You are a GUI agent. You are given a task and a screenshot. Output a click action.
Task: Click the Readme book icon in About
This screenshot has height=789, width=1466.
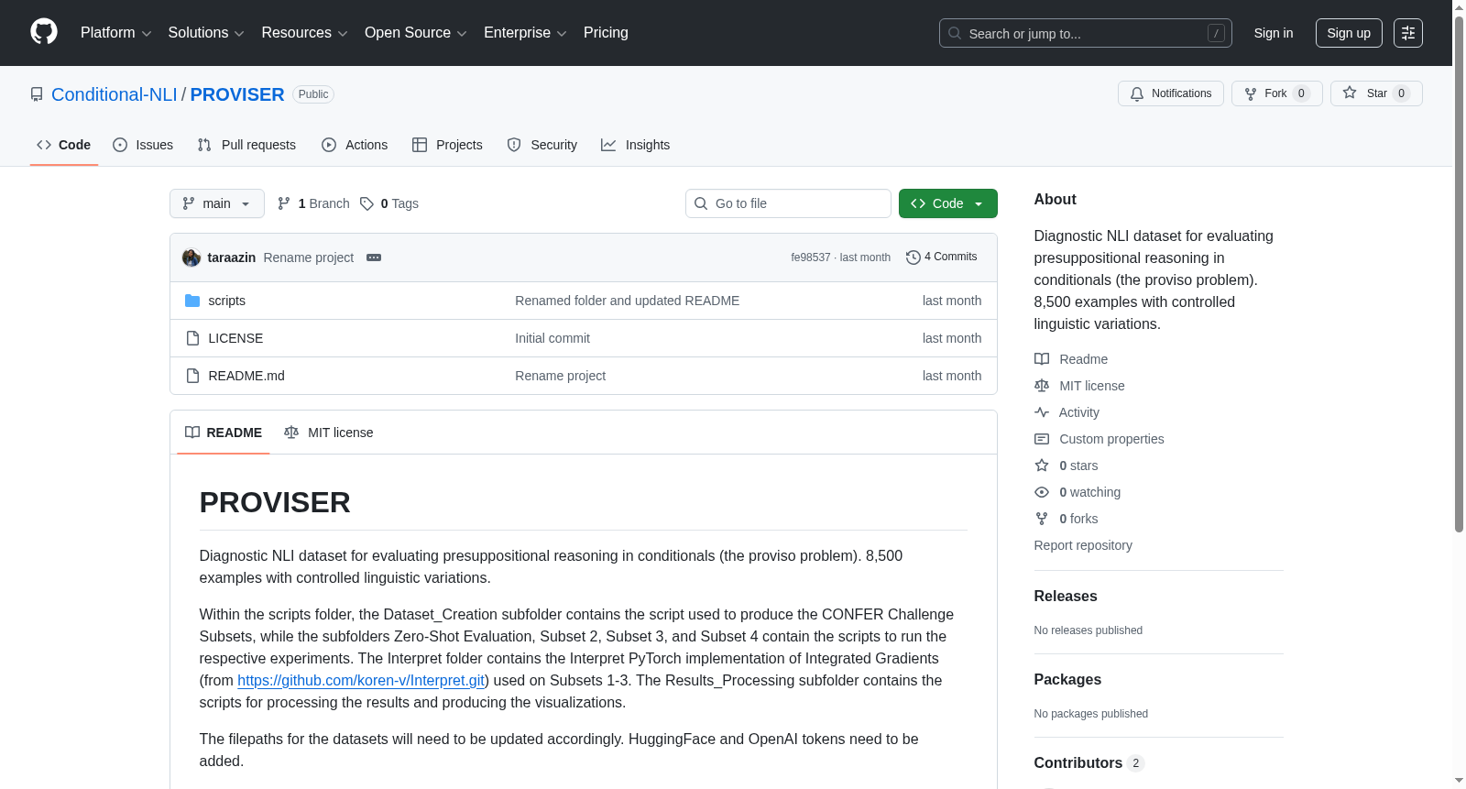click(x=1042, y=359)
